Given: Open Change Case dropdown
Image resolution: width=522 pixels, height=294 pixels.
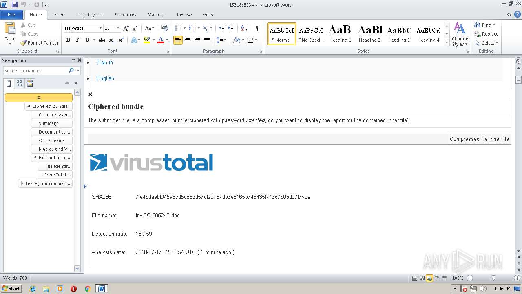Looking at the screenshot, I should [149, 28].
